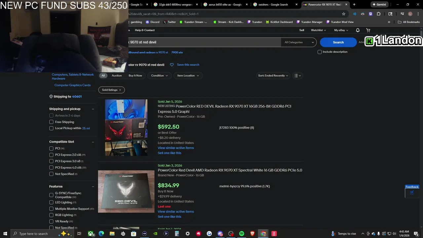Open Microsoft Edge from the taskbar
This screenshot has width=423, height=238.
(101, 234)
